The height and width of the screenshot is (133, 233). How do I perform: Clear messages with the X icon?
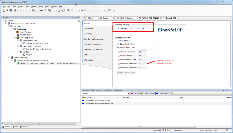click(172, 93)
